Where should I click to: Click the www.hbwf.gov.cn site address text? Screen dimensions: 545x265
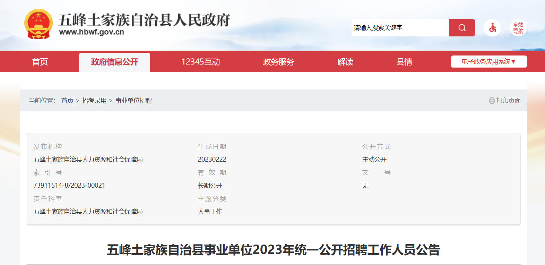point(92,32)
